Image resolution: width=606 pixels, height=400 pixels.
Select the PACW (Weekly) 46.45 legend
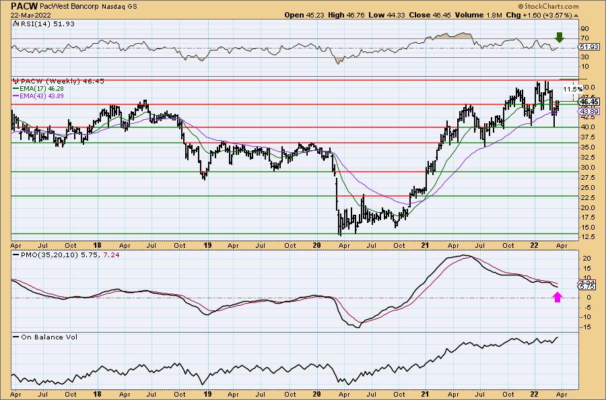(x=59, y=81)
